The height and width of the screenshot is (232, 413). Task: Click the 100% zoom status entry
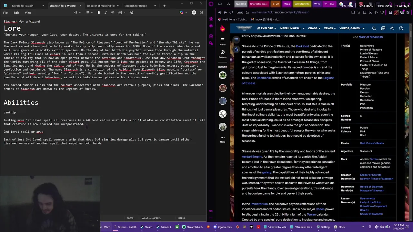click(x=130, y=218)
